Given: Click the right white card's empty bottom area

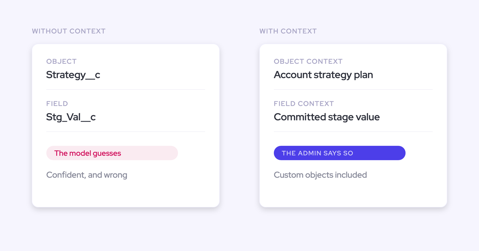Looking at the screenshot, I should tap(353, 194).
